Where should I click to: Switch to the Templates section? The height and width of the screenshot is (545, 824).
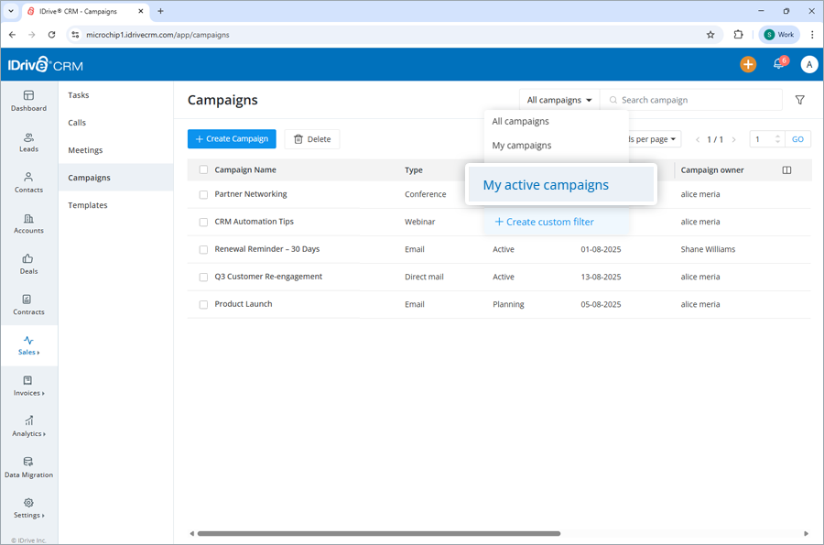88,204
